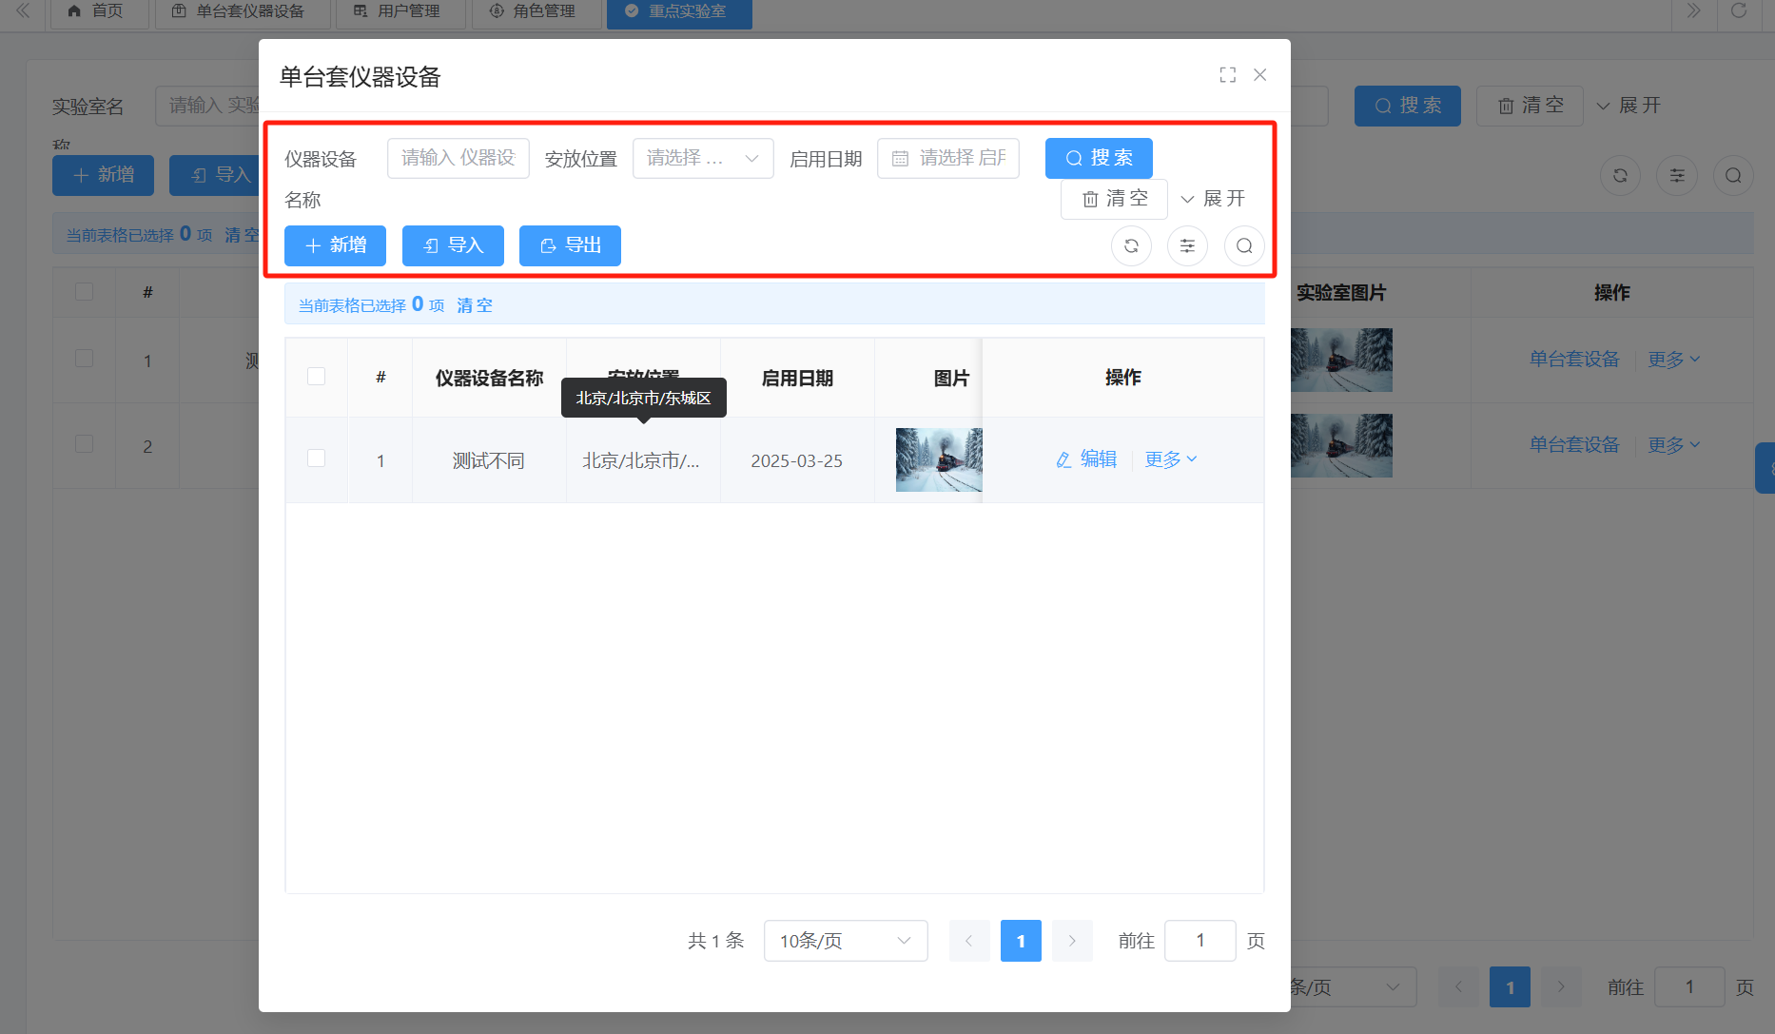This screenshot has height=1034, width=1775.
Task: Click the 导入 import button in dialog
Action: pos(453,245)
